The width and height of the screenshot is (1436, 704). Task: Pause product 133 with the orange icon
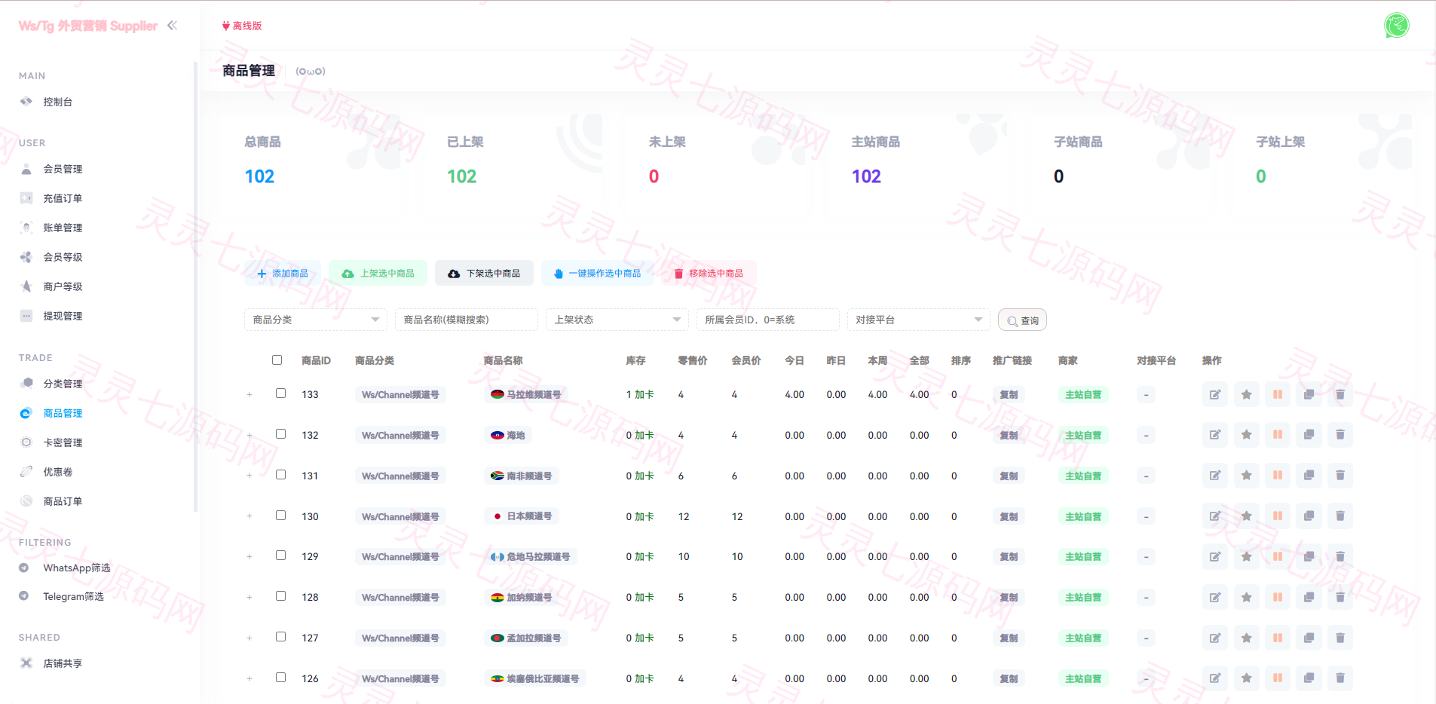tap(1278, 394)
